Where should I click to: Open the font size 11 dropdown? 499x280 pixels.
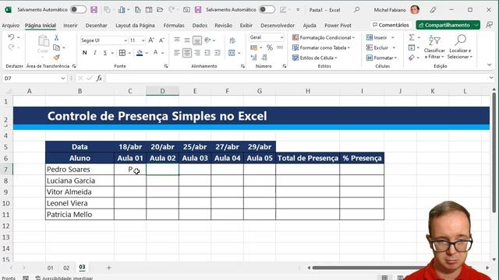[143, 40]
